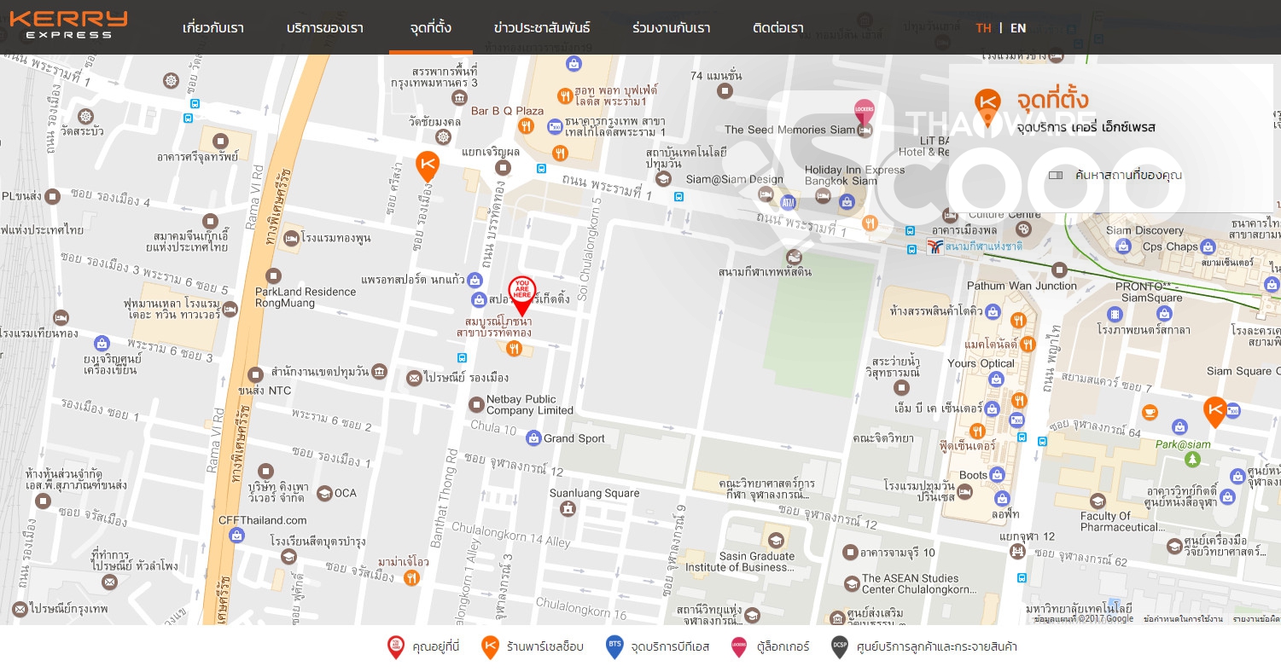The height and width of the screenshot is (672, 1281).
Task: Click the Cps Chaps shop icon
Action: click(1208, 247)
